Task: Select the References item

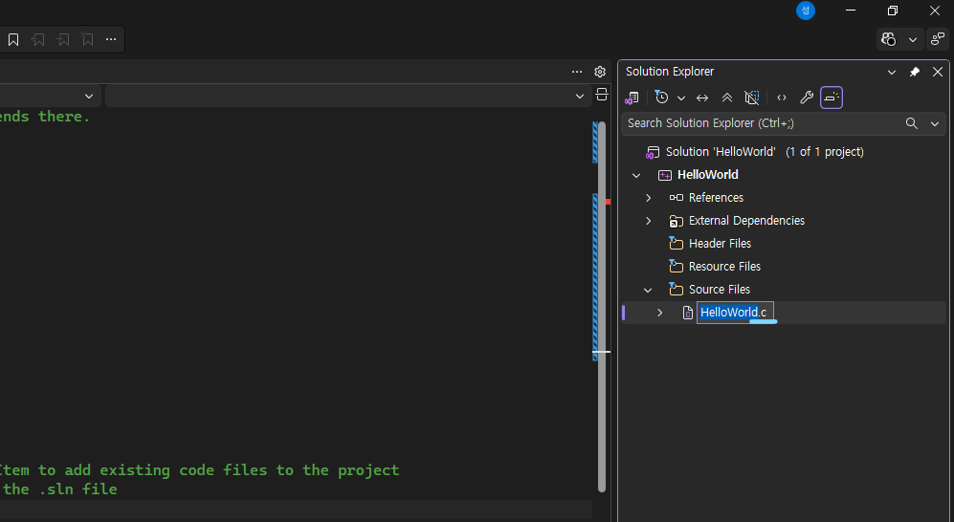Action: coord(716,198)
